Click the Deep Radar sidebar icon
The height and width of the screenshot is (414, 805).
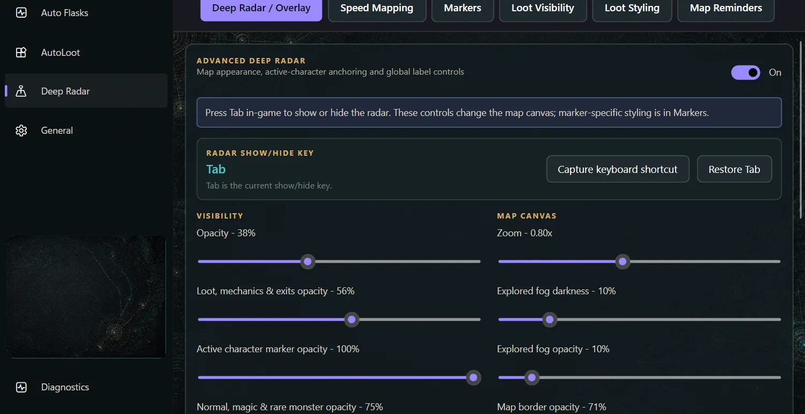tap(21, 91)
